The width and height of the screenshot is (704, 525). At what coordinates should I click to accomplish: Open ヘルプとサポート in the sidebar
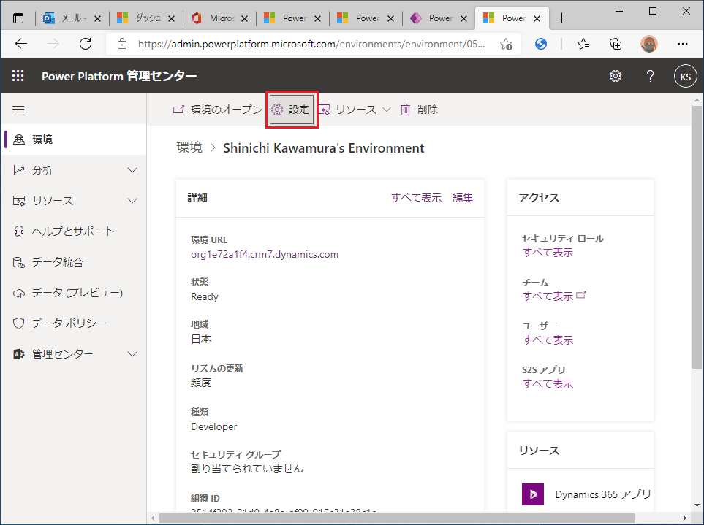point(74,231)
